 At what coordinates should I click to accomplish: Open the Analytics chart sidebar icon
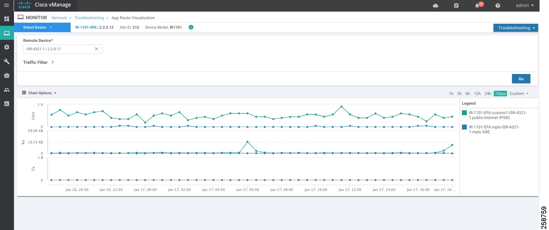click(x=7, y=104)
